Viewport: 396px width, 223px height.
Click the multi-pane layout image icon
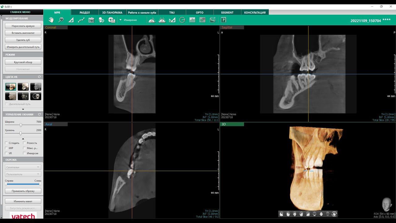[202, 20]
